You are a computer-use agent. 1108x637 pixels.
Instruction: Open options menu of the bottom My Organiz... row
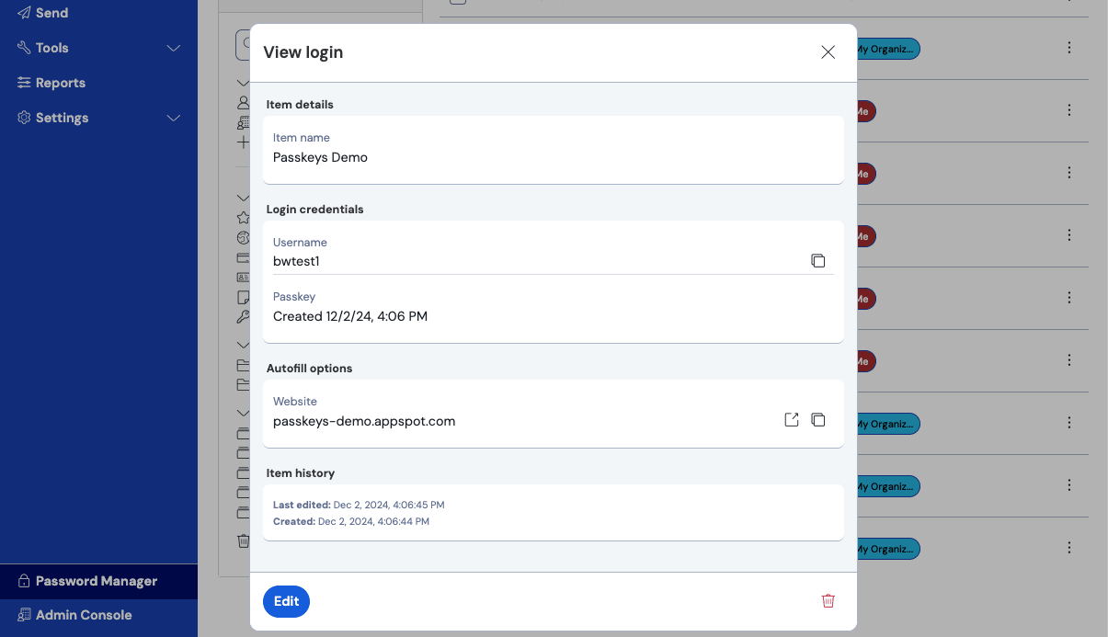pos(1068,548)
